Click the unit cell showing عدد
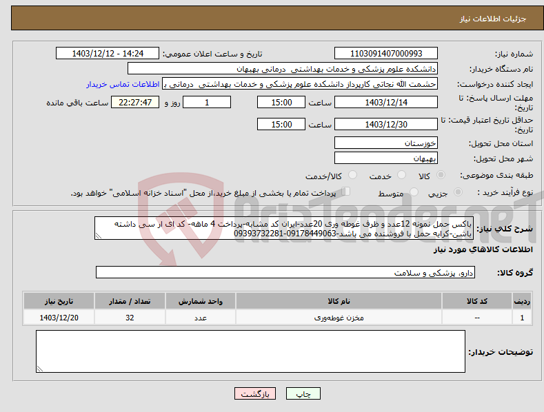Image resolution: width=544 pixels, height=412 pixels. tap(201, 318)
